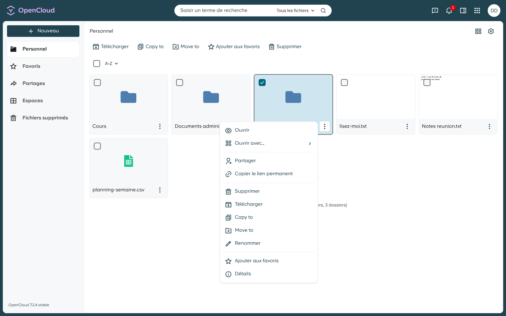Open the application switcher grid
This screenshot has width=506, height=316.
pyautogui.click(x=477, y=11)
